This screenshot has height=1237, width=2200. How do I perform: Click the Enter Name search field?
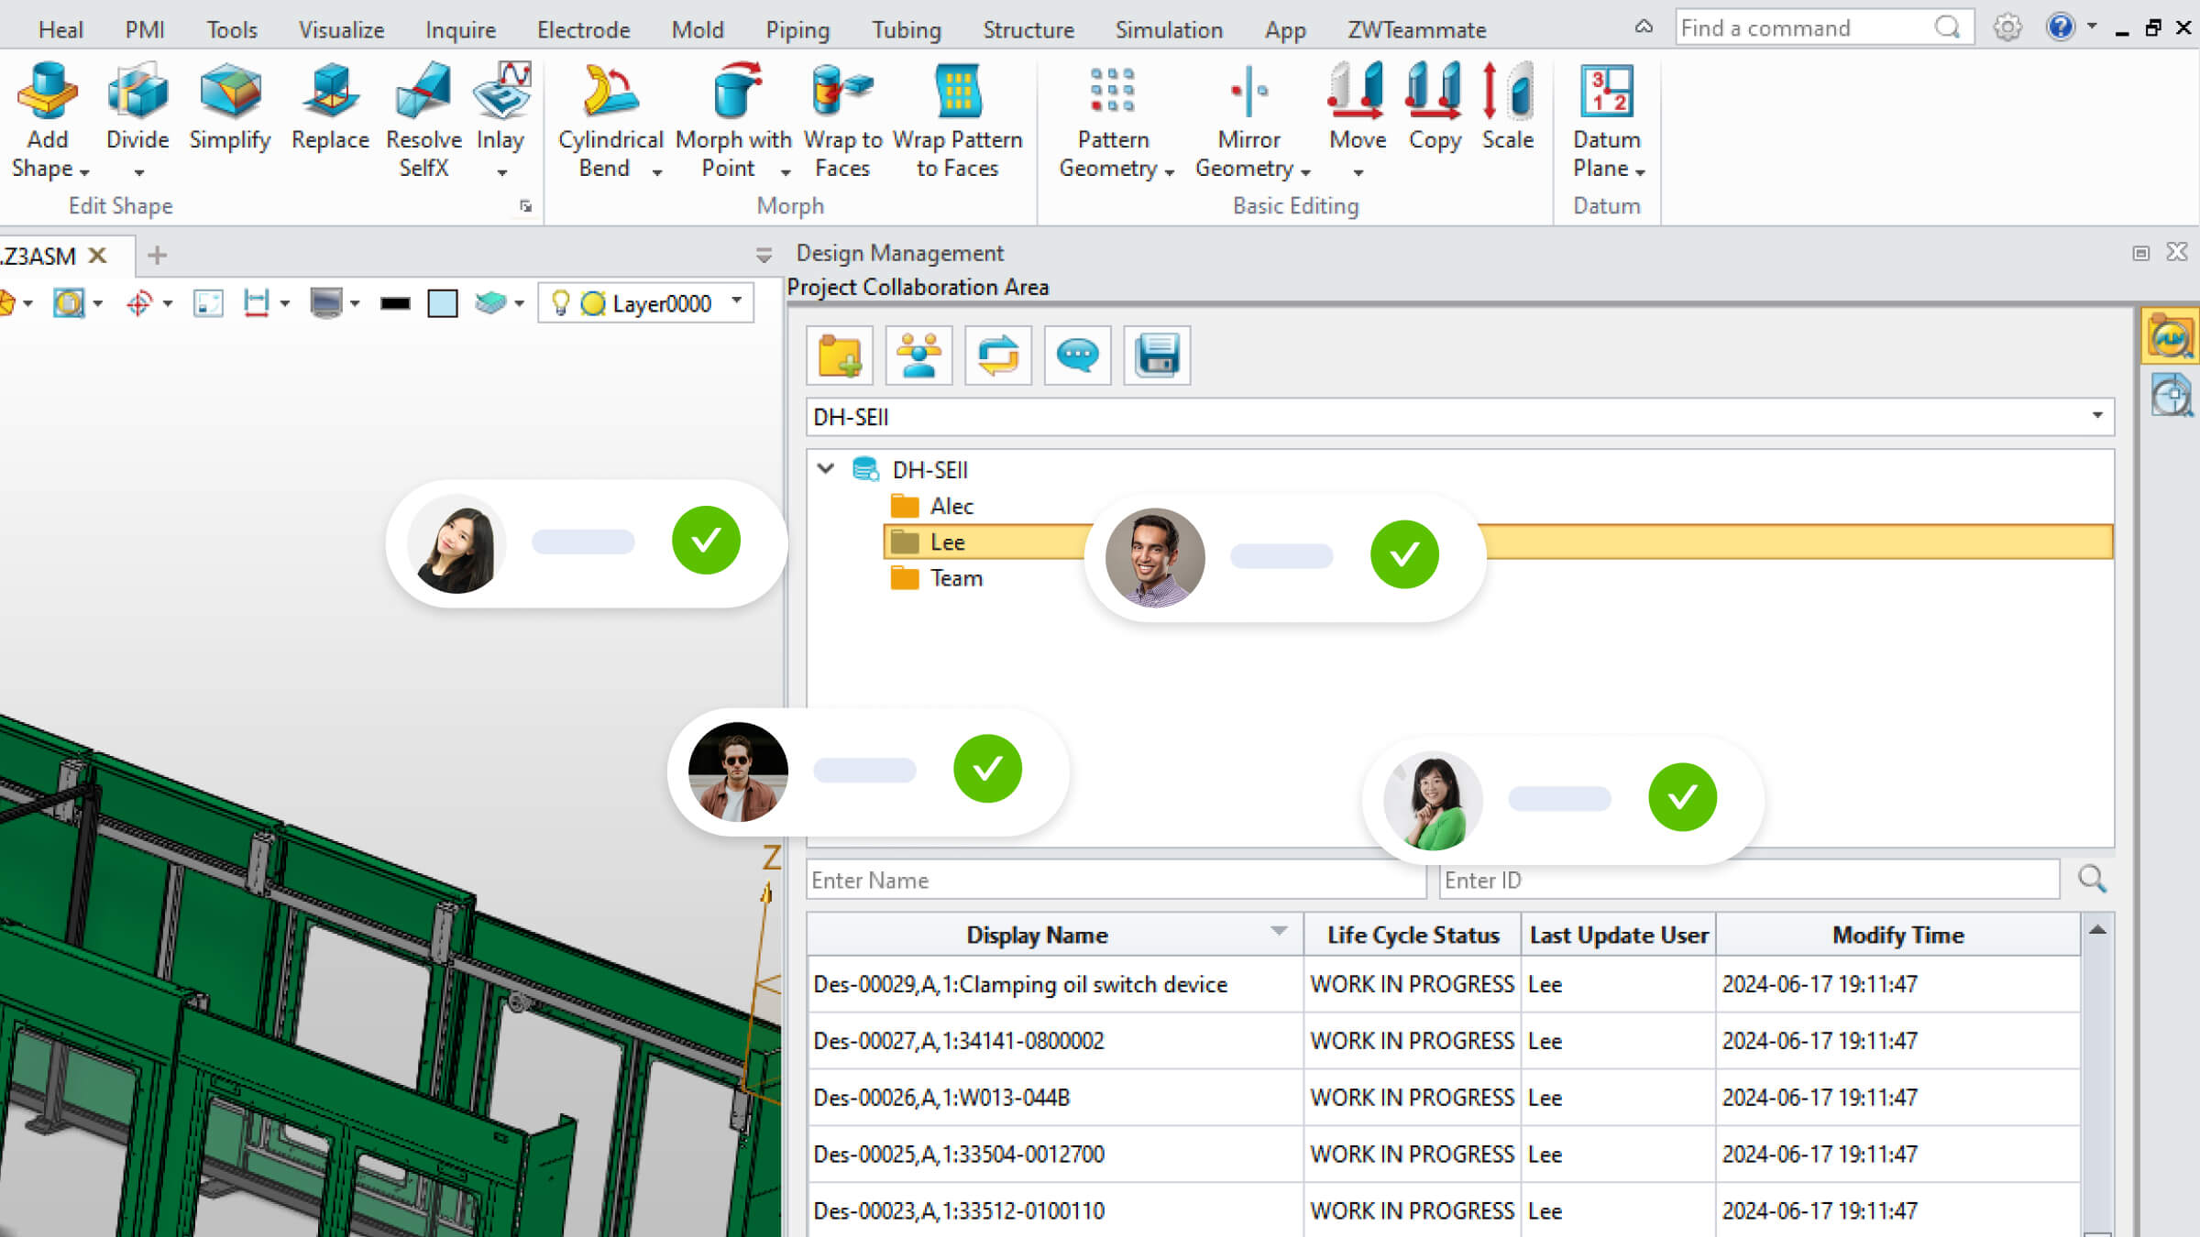(1115, 880)
